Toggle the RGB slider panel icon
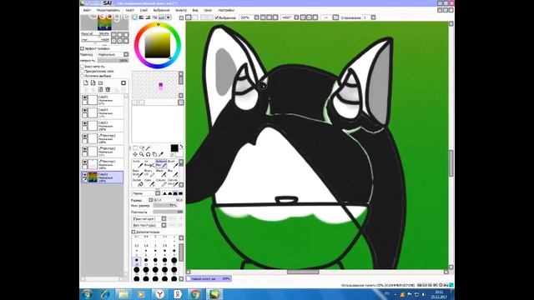This screenshot has height=300, width=534. pos(141,17)
